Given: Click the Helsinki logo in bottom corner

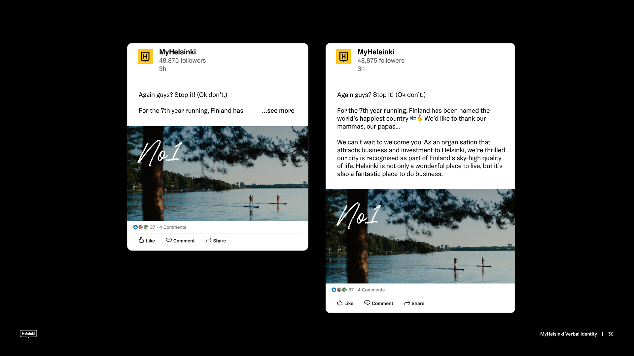Looking at the screenshot, I should coord(28,334).
